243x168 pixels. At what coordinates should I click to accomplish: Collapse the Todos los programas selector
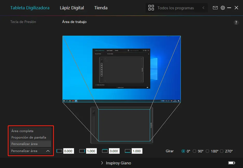[203, 8]
